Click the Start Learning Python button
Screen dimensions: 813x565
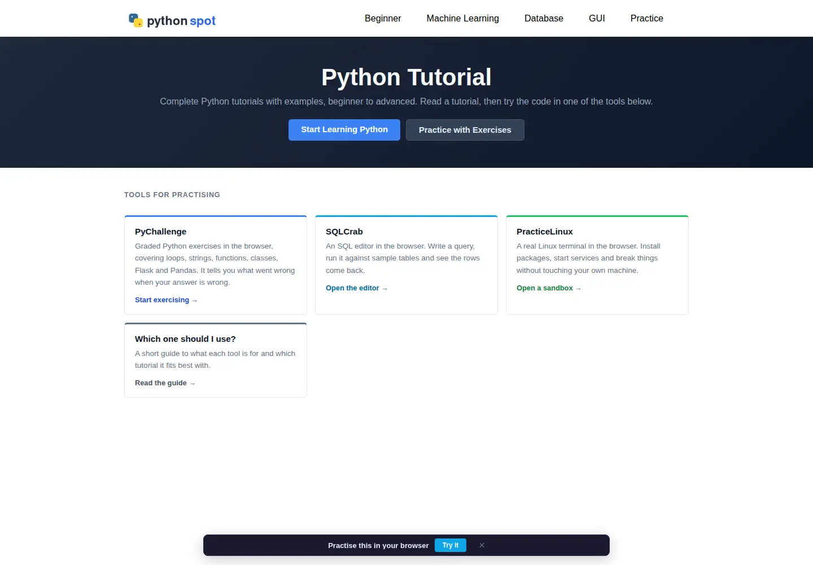pos(344,130)
